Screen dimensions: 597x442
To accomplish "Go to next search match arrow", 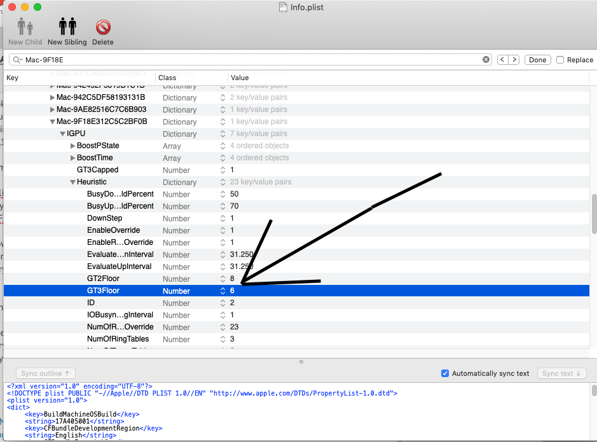I will click(514, 60).
